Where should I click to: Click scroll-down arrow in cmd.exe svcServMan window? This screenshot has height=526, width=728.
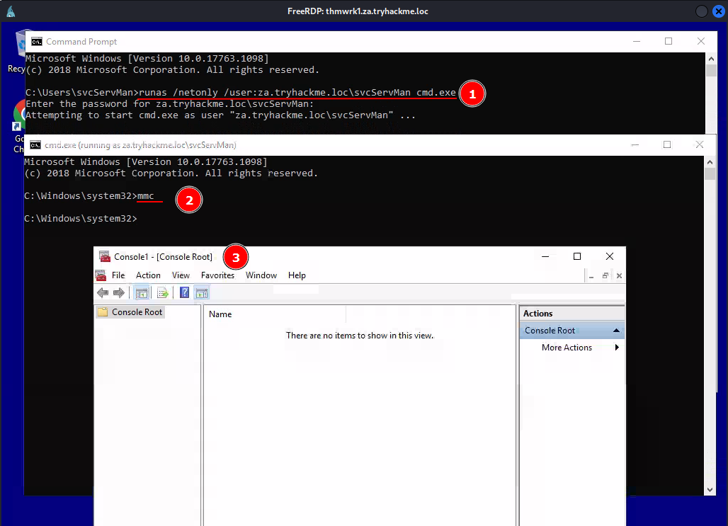710,490
